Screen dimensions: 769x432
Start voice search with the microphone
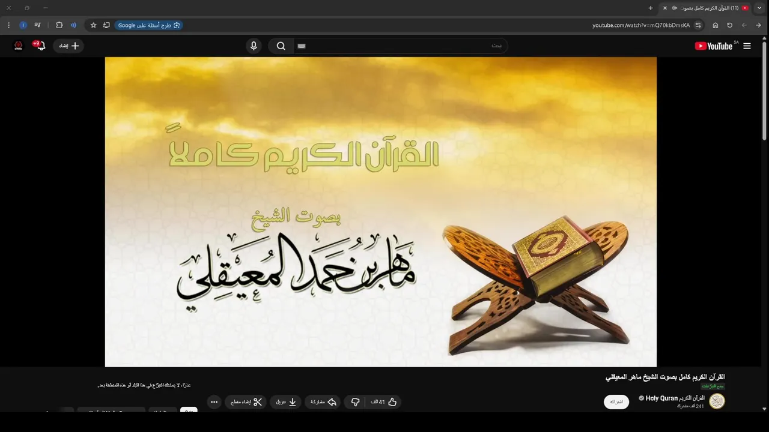254,46
